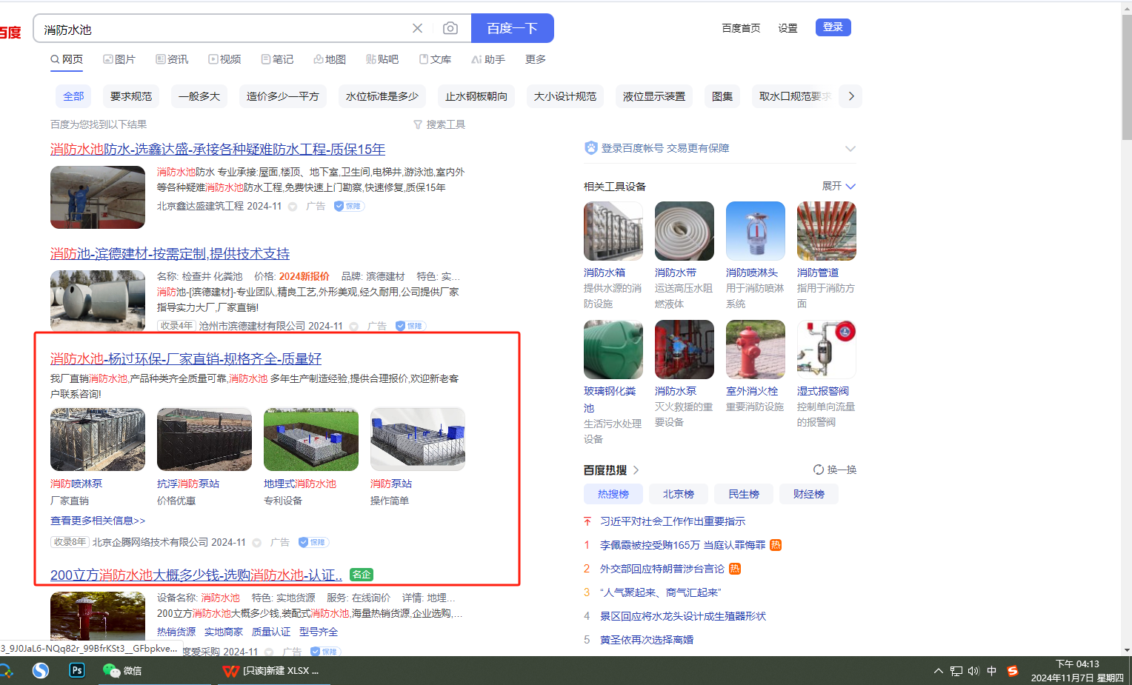Image resolution: width=1132 pixels, height=685 pixels.
Task: Open result 消防水池防水-选鑫达盛 title link
Action: (218, 150)
